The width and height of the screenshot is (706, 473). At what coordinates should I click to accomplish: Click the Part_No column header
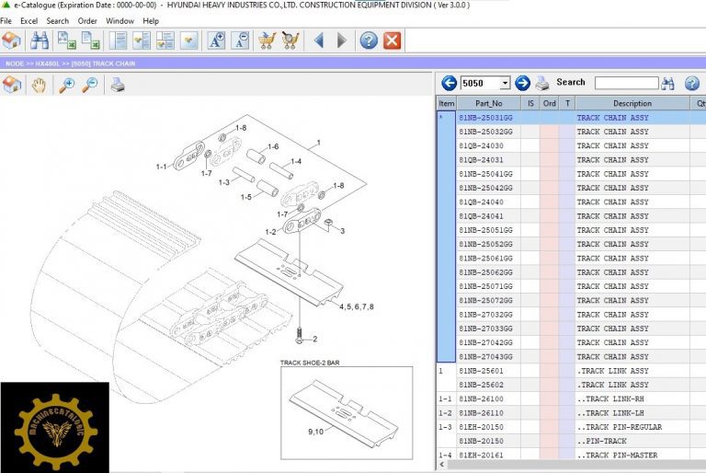[x=488, y=104]
